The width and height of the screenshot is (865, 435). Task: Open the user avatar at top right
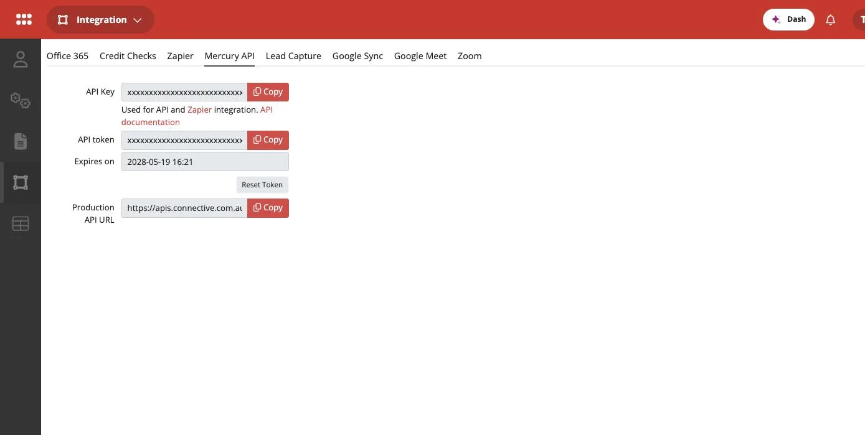(x=859, y=20)
